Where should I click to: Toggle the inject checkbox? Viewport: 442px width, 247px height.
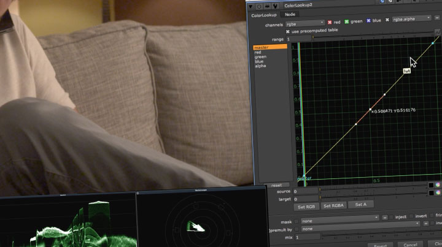[391, 217]
